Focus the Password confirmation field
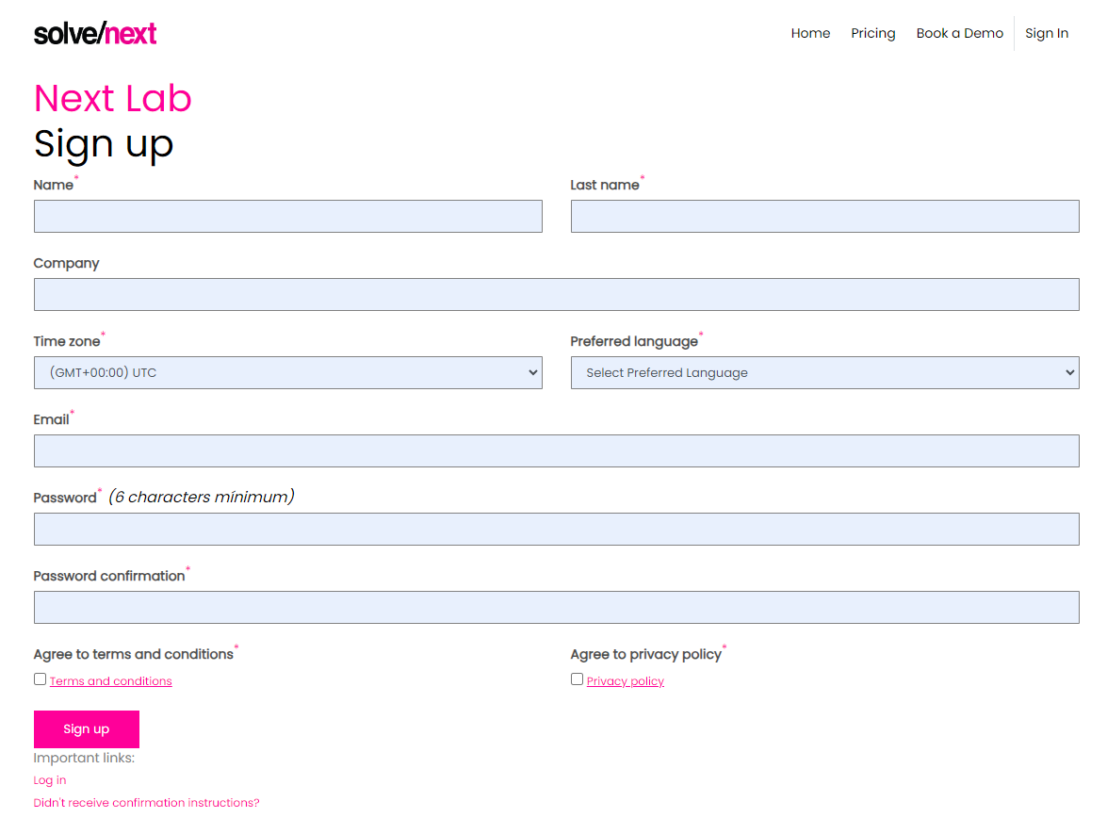The image size is (1107, 834). click(x=556, y=607)
